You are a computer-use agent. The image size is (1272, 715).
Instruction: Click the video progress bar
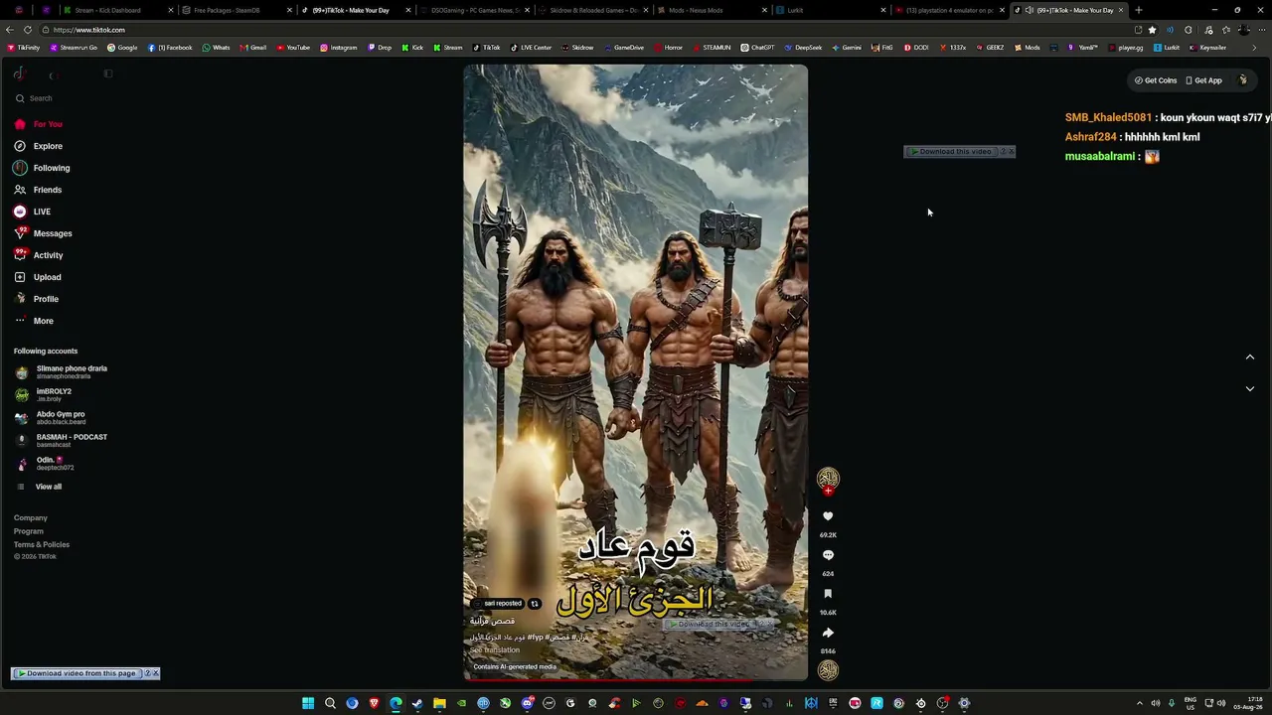tap(635, 680)
